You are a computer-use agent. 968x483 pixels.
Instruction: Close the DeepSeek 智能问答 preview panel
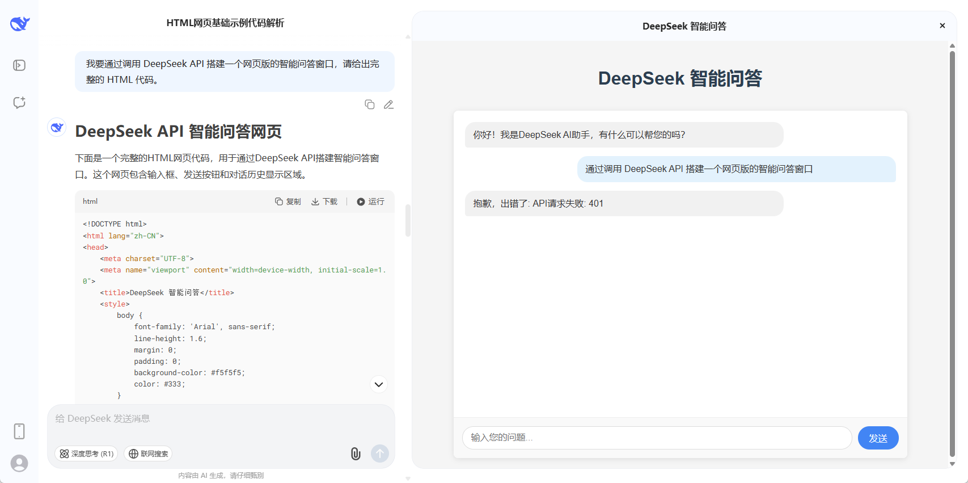point(942,26)
